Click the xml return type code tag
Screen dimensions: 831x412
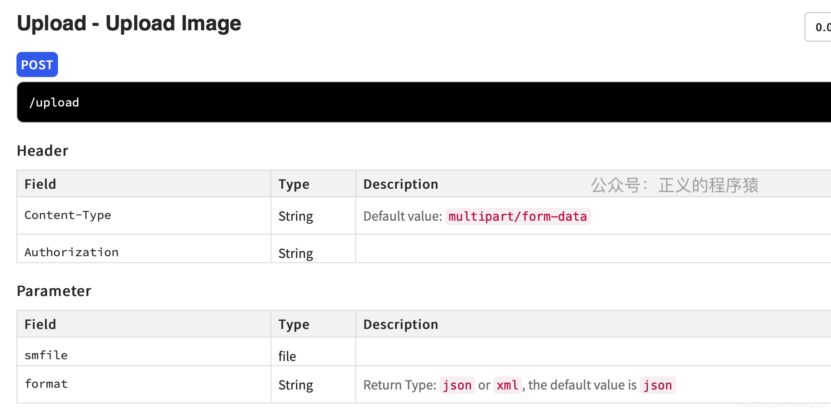[x=507, y=385]
